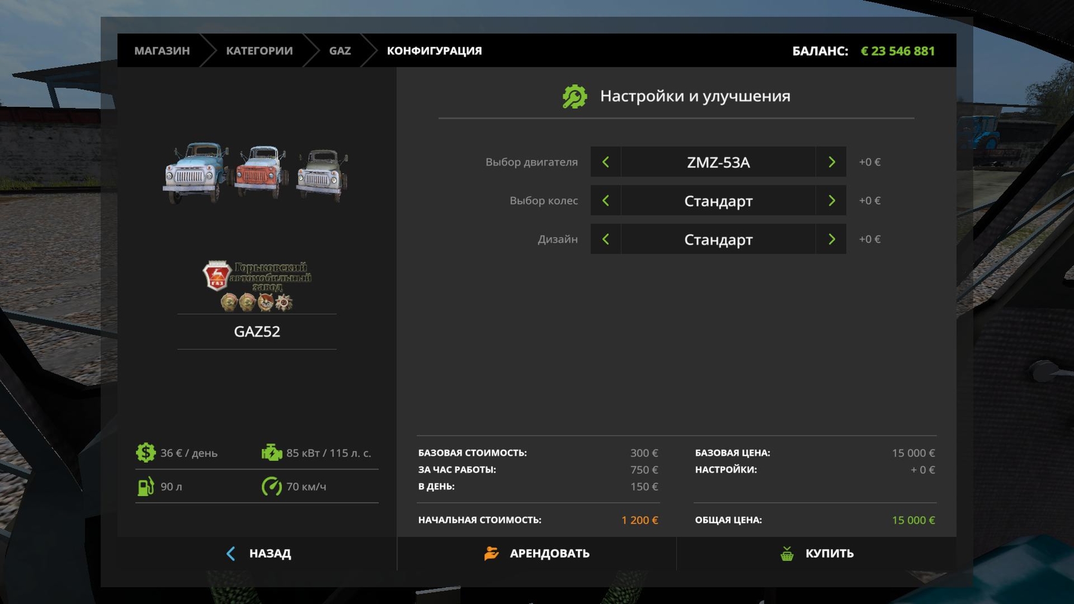Switch to next wheel choice

point(831,201)
